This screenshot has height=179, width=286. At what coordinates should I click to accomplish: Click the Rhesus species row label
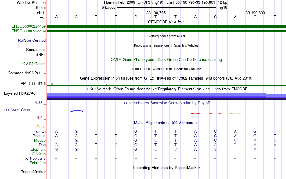tap(39, 136)
